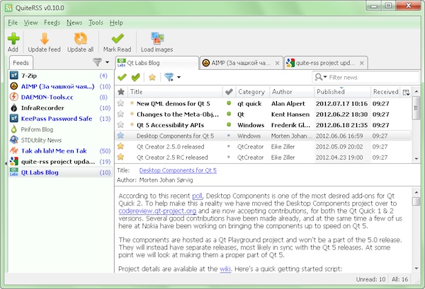Close the quite-rss project tab

(361, 64)
